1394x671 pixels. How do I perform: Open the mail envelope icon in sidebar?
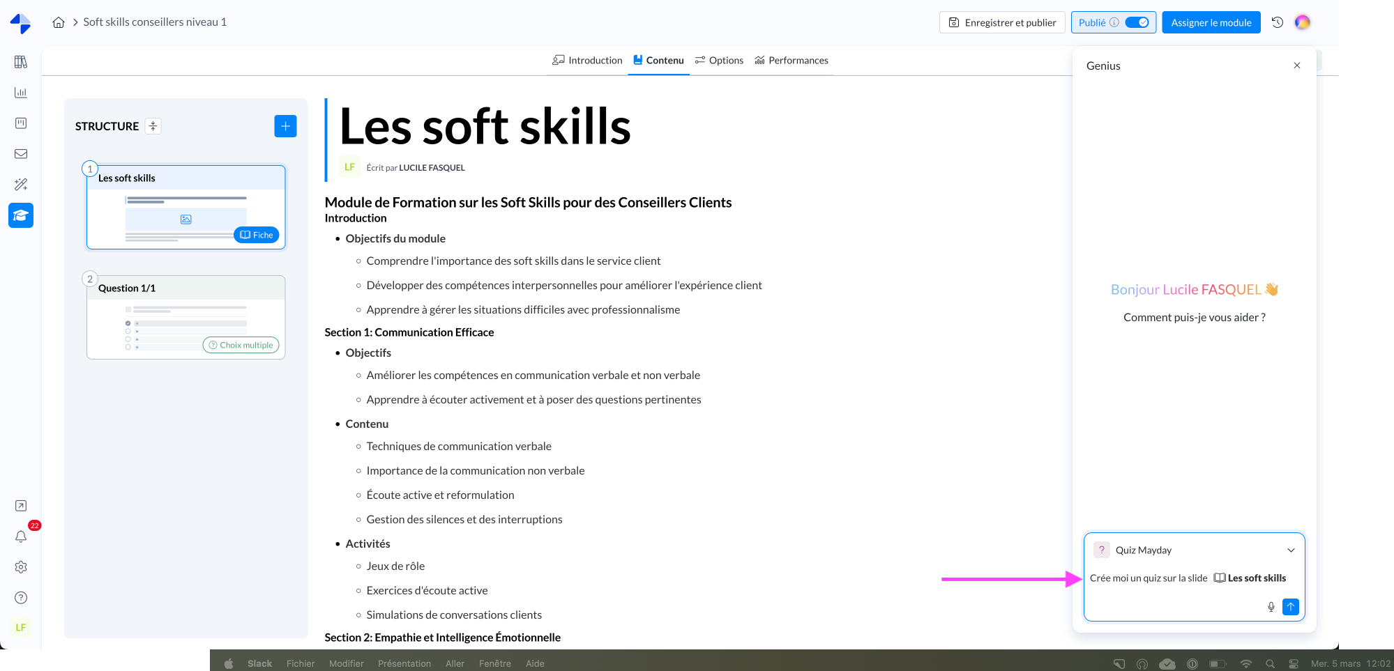(x=21, y=154)
